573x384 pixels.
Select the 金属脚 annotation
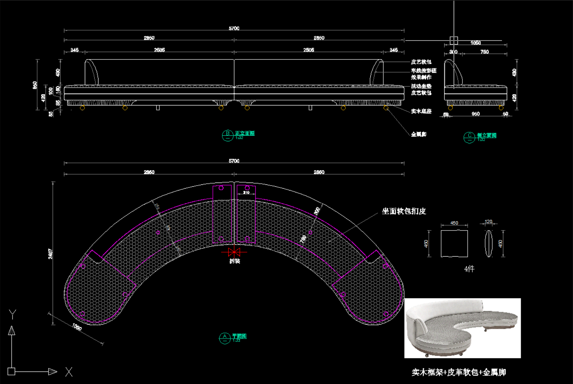click(419, 134)
